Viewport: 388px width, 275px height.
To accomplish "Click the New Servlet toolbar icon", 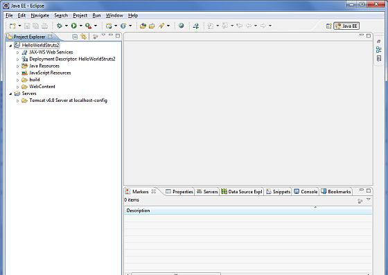I will point(123,26).
